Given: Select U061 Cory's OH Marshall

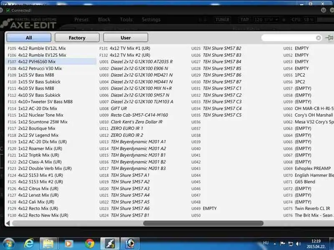Looking at the screenshot, I should [308, 115].
